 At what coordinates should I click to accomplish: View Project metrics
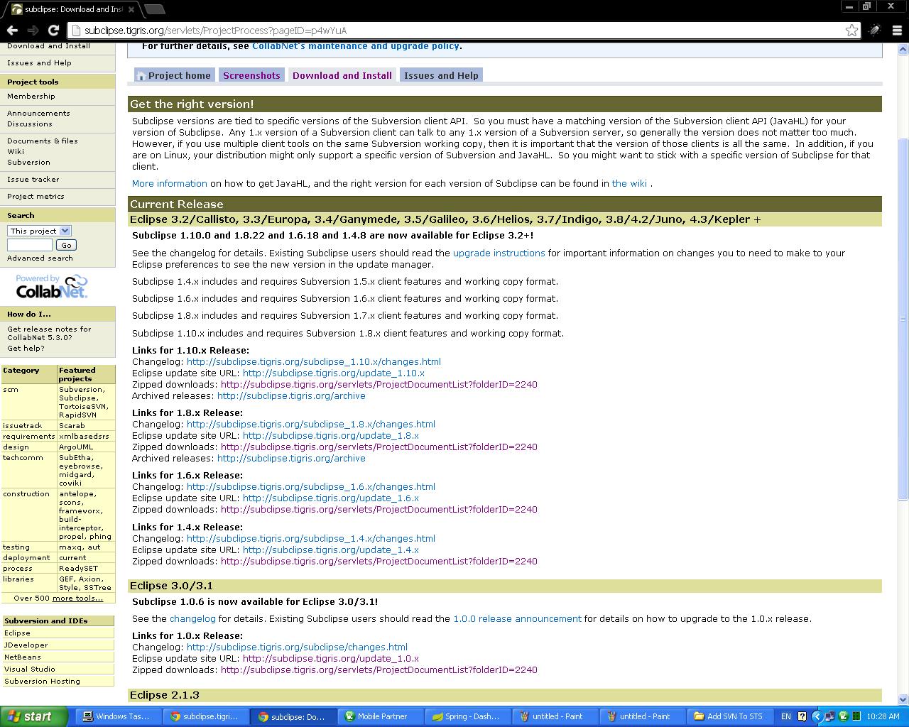pyautogui.click(x=36, y=196)
